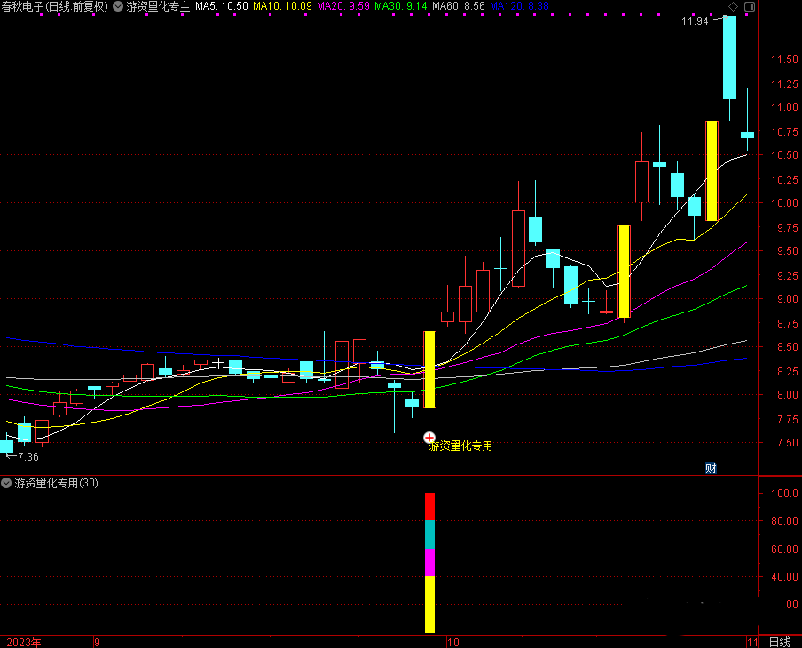The height and width of the screenshot is (648, 802).
Task: Select the MA5: 10.50 indicator label
Action: (x=222, y=6)
